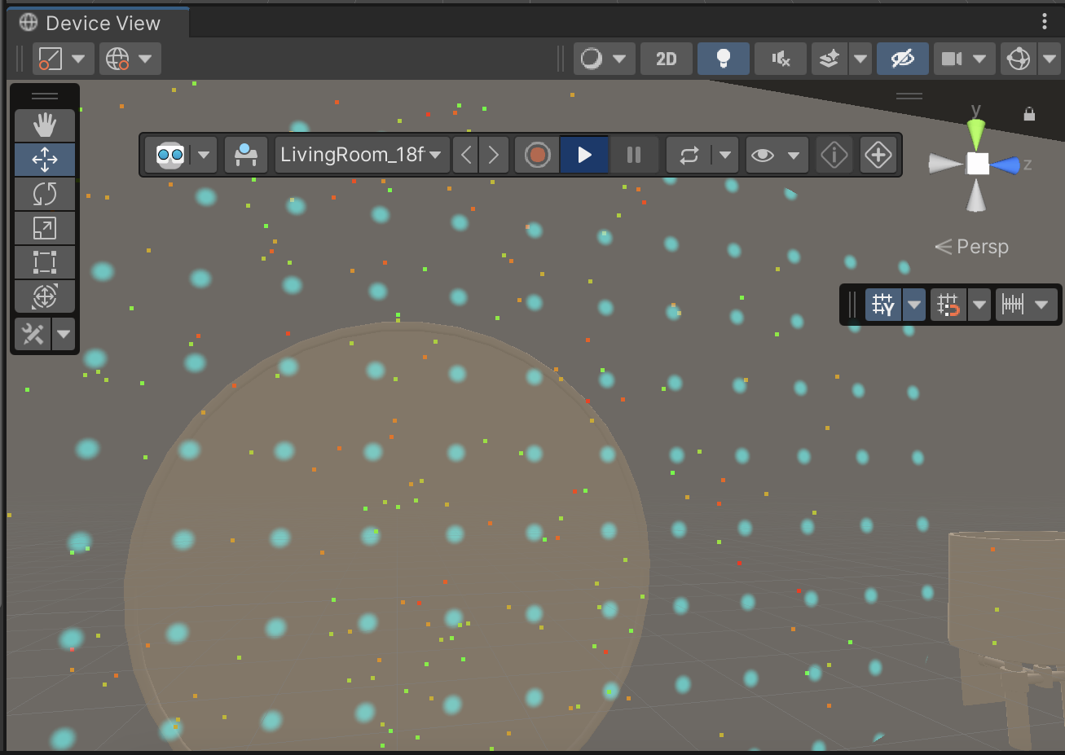1065x755 pixels.
Task: Select the Hand view tool
Action: (45, 125)
